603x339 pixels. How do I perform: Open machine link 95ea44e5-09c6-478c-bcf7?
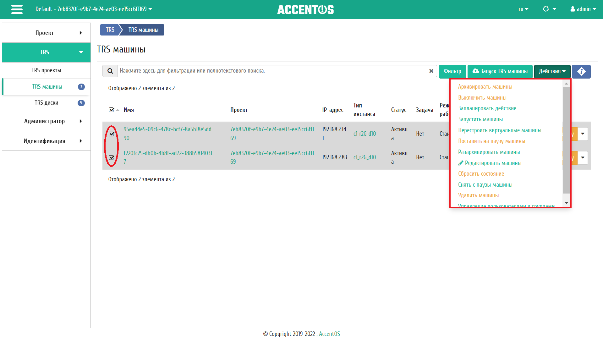tap(167, 134)
